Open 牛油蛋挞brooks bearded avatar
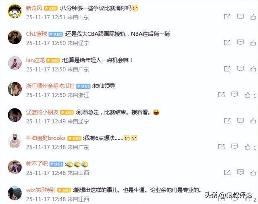The height and width of the screenshot is (204, 258). click(x=15, y=141)
